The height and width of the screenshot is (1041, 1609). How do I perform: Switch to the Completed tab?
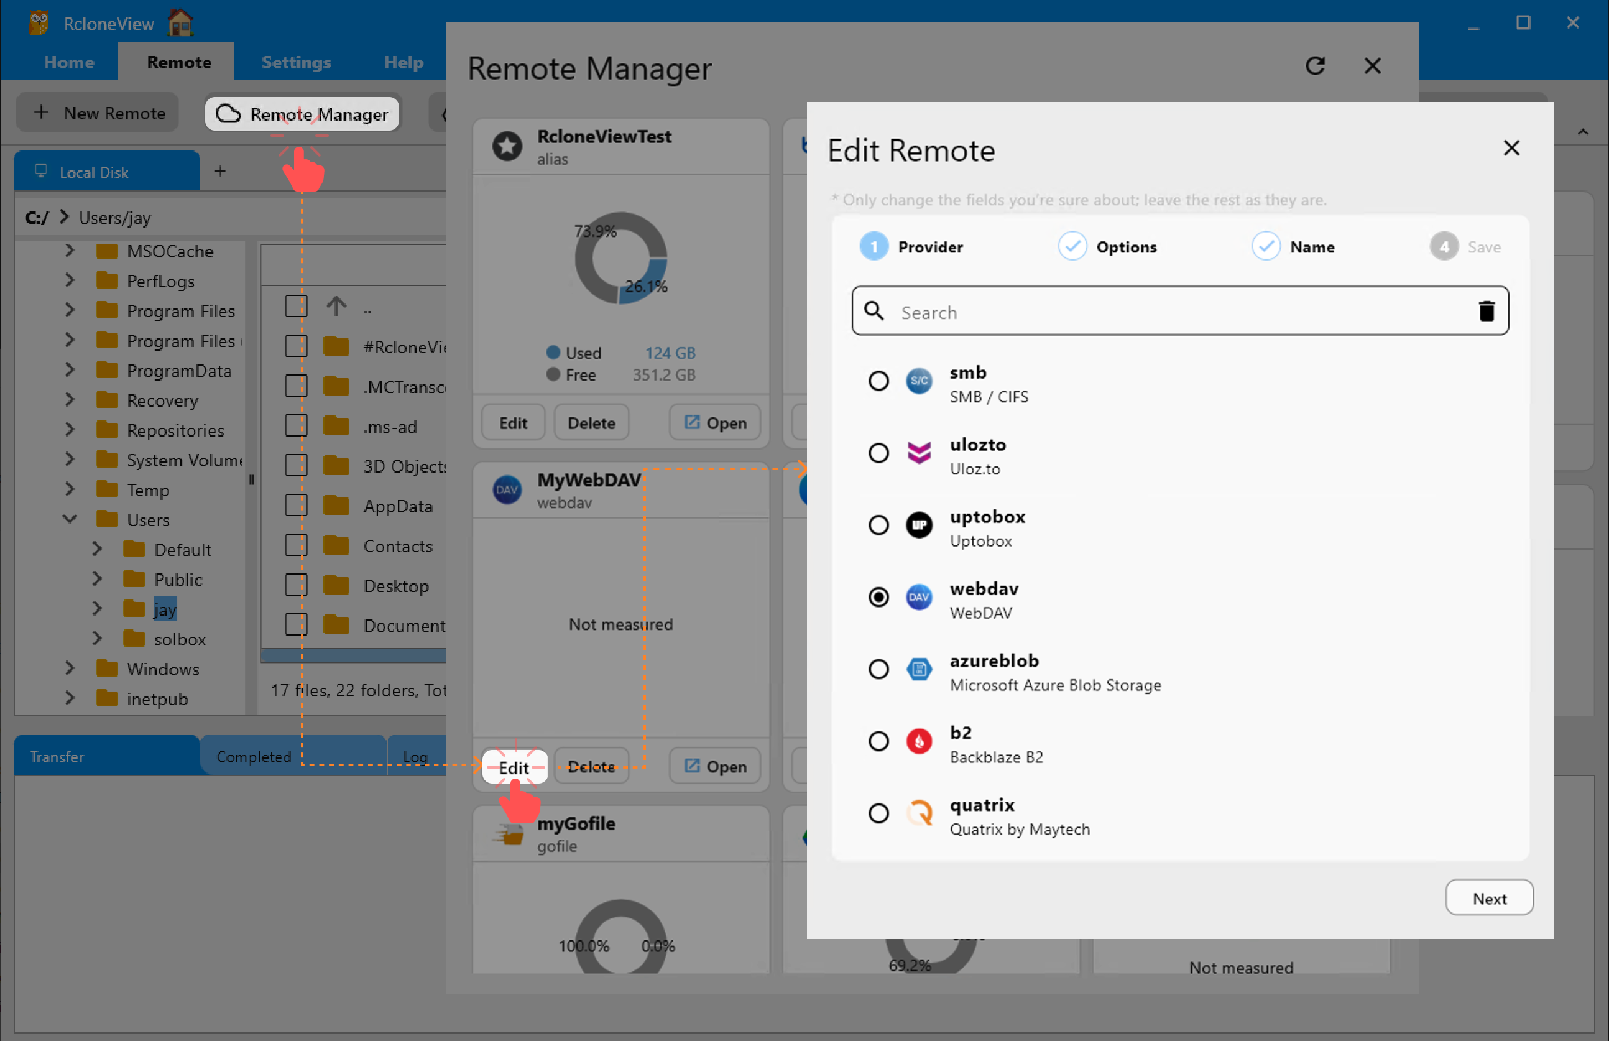pyautogui.click(x=254, y=756)
